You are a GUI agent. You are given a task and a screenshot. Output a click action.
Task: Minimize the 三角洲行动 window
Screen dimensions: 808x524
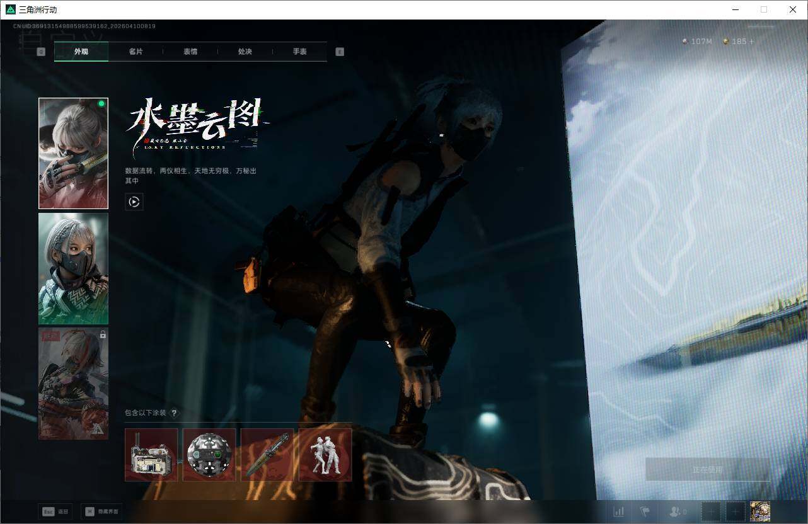[x=736, y=9]
